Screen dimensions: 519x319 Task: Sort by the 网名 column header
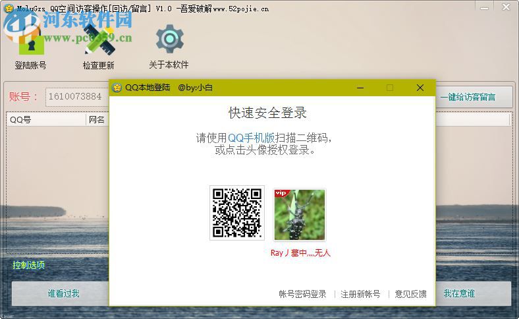tap(97, 119)
